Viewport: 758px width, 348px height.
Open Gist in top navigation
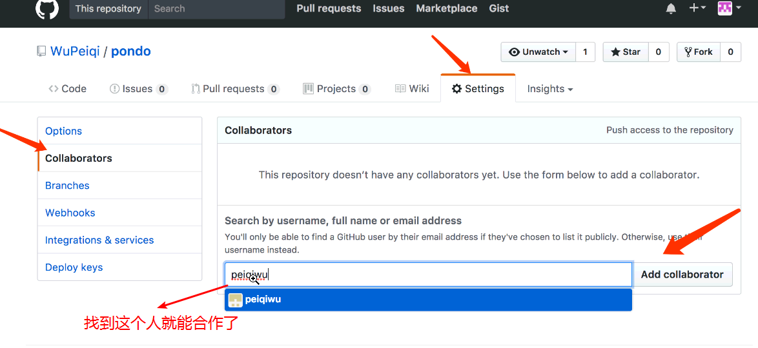coord(499,8)
